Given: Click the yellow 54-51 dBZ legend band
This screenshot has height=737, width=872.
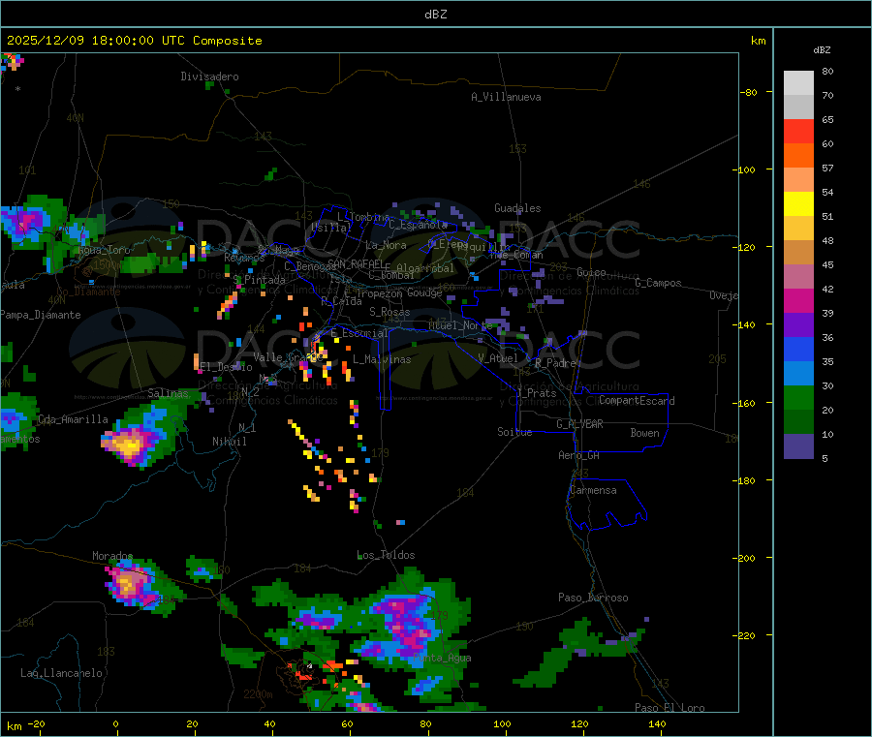Looking at the screenshot, I should (x=798, y=204).
